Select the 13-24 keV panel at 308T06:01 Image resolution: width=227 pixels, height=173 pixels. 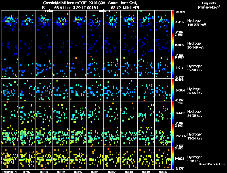pyautogui.click(x=10, y=135)
